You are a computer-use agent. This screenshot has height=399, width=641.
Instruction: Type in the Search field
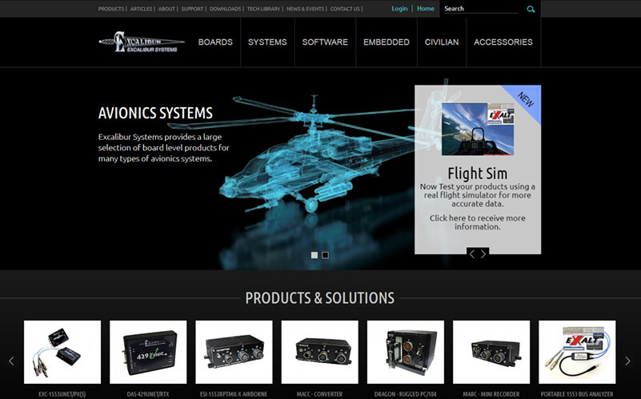482,9
